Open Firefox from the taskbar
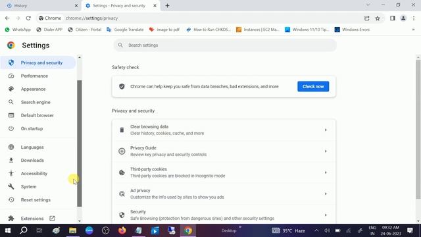 [122, 230]
